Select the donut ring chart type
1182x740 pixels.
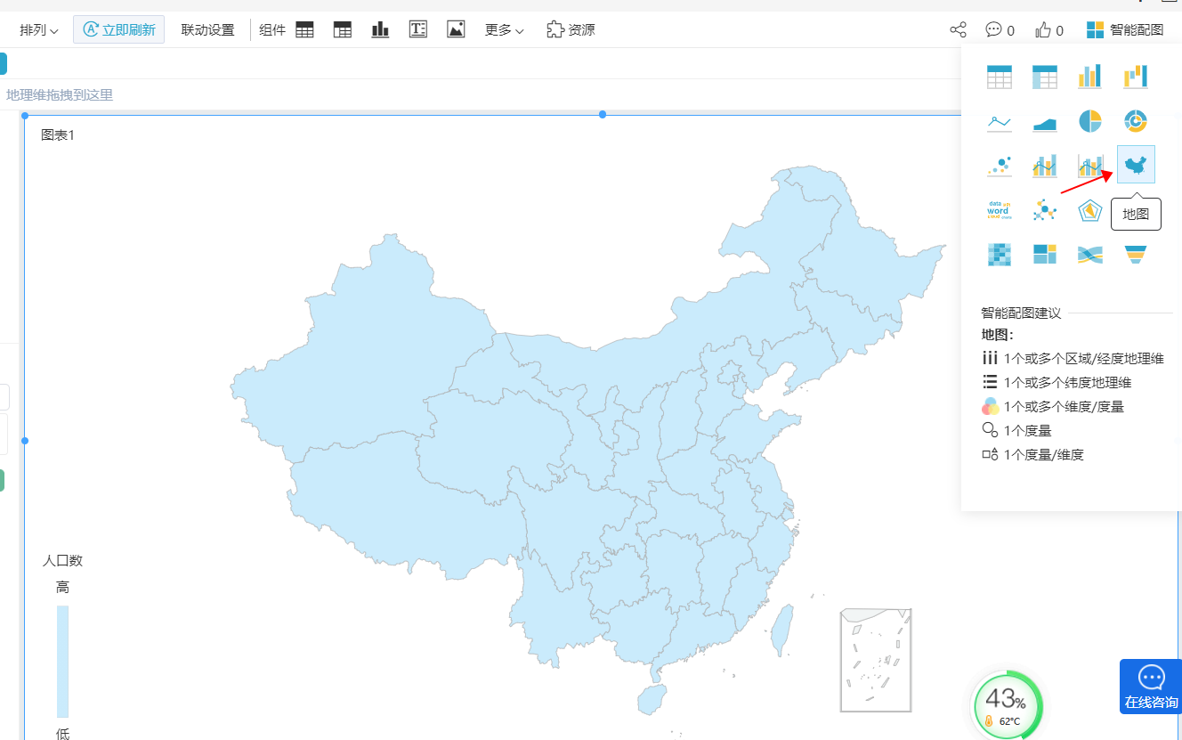point(1135,121)
